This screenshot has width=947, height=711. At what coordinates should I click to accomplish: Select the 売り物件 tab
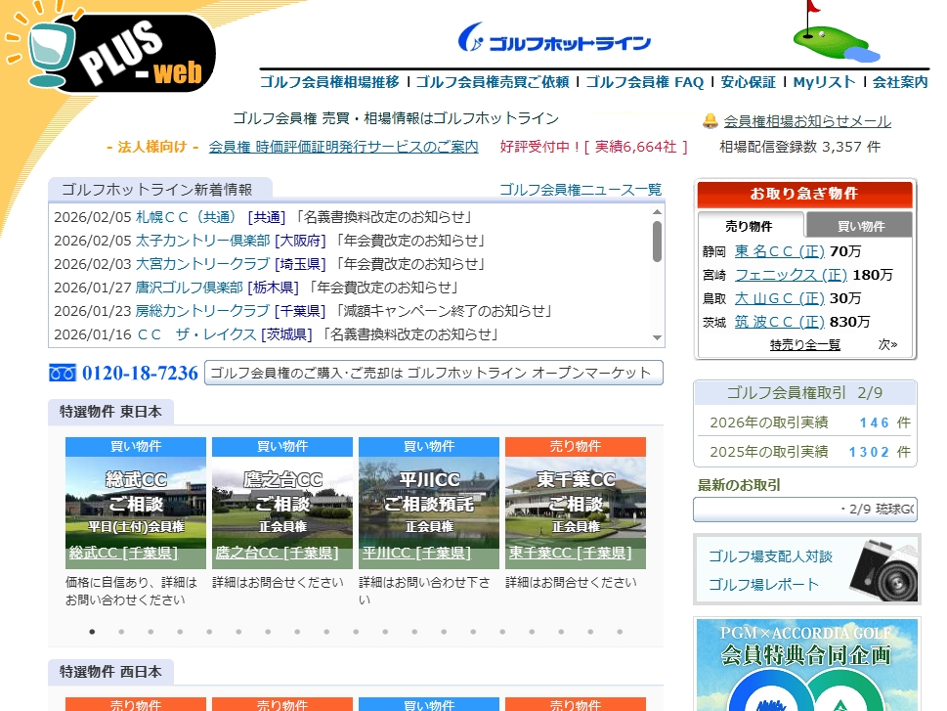click(750, 226)
